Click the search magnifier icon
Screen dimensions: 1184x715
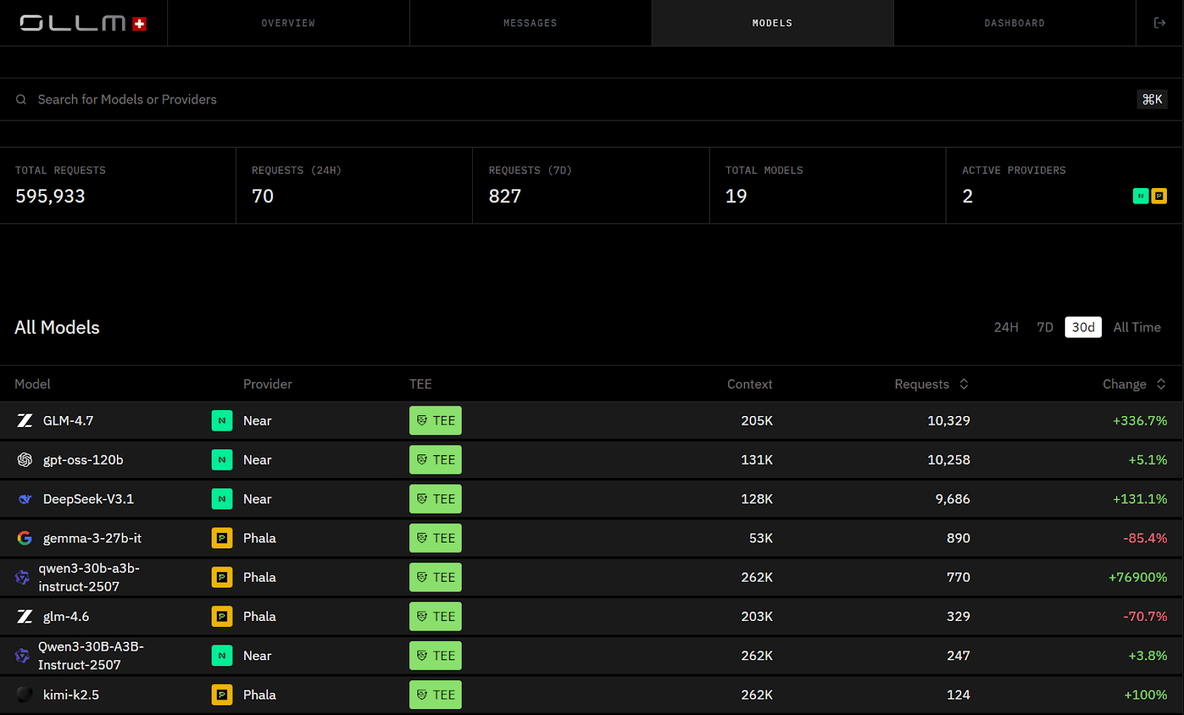coord(21,99)
